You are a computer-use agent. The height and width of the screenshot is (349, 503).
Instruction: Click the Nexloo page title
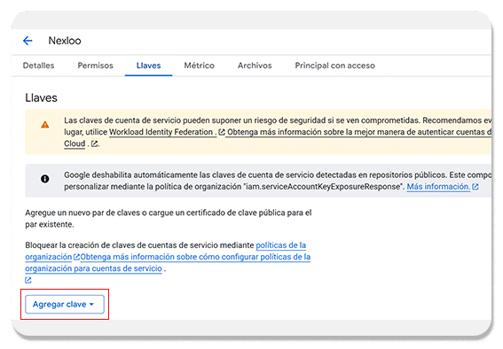[65, 41]
